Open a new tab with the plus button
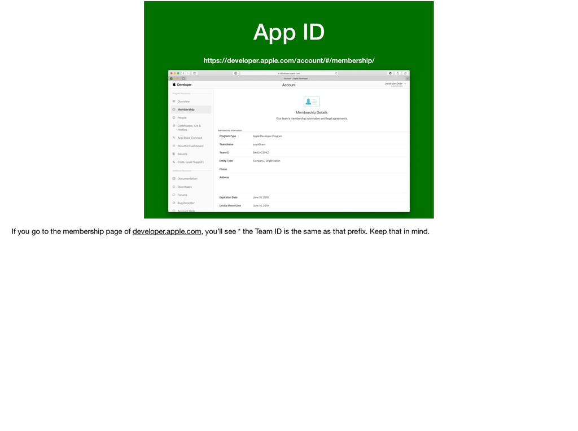 (408, 78)
